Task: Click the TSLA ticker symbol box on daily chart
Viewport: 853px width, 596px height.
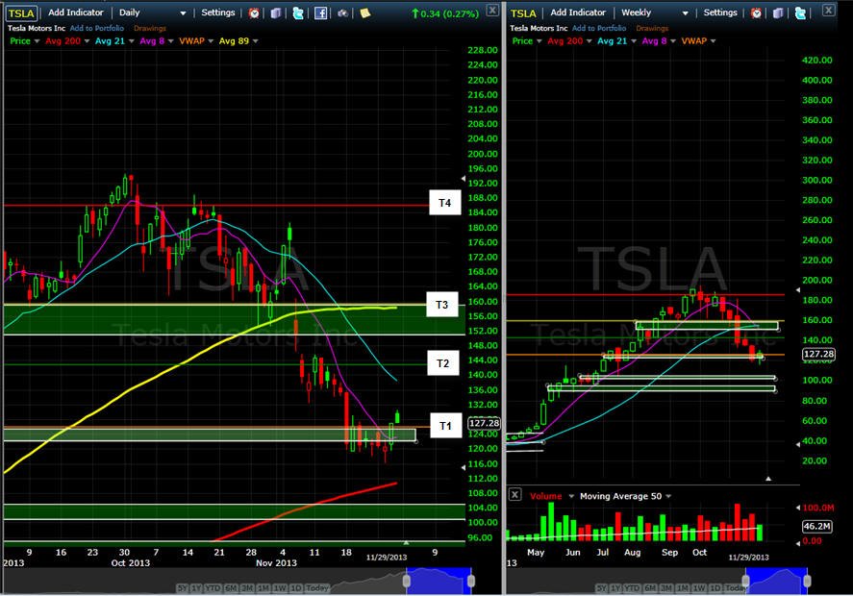Action: point(20,13)
